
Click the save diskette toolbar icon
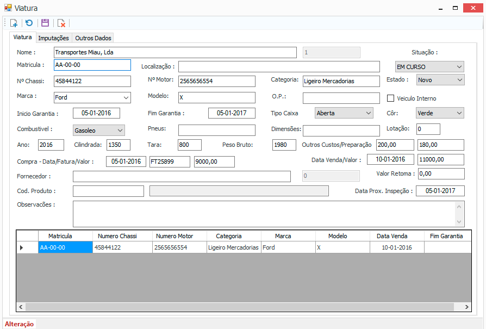[x=45, y=23]
